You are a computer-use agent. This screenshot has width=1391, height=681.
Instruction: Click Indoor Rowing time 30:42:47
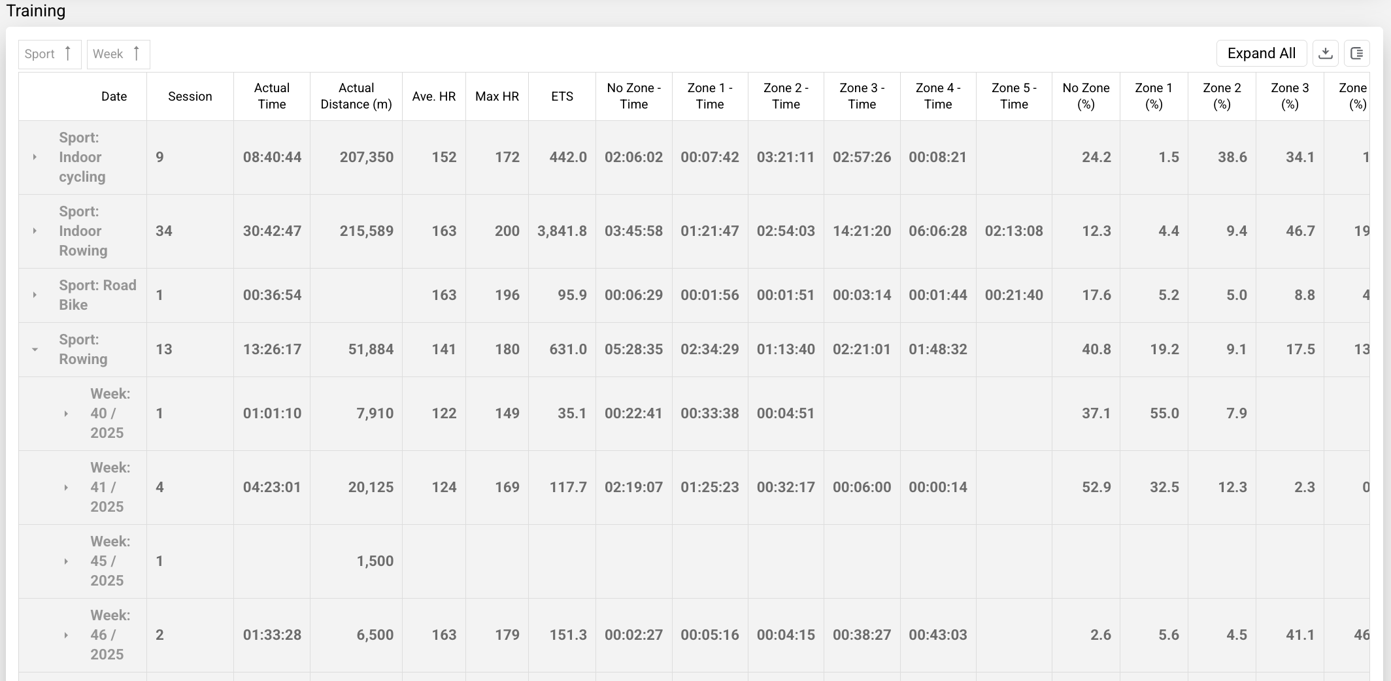coord(272,231)
